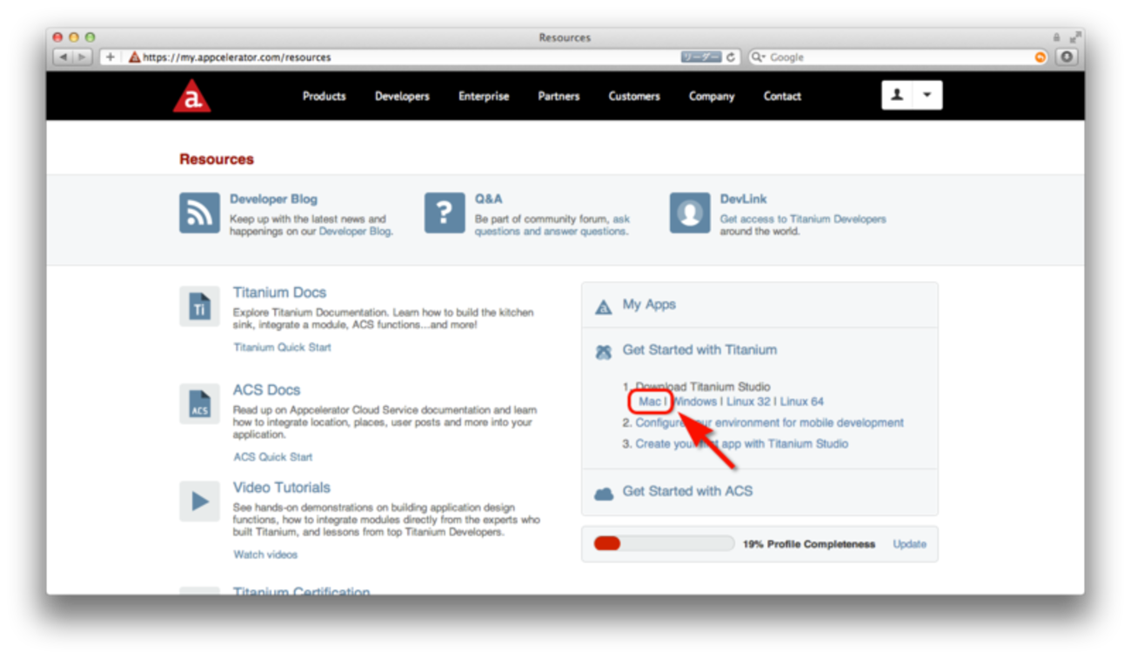Click the Appcelerator logo icon
Viewport: 1131px width, 659px height.
pos(191,96)
